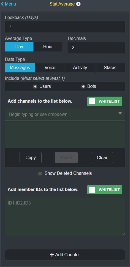The image size is (130, 267).
Task: Toggle the channels WHITELIST switch
Action: [x=105, y=101]
